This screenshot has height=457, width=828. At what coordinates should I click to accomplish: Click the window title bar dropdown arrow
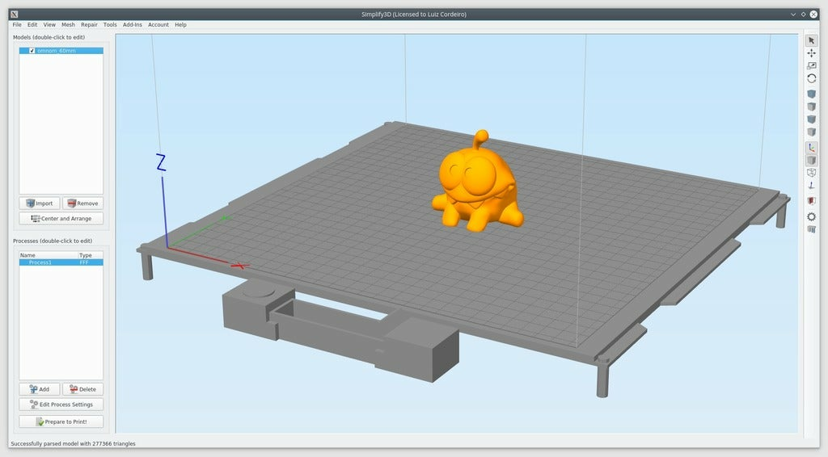[x=793, y=15]
